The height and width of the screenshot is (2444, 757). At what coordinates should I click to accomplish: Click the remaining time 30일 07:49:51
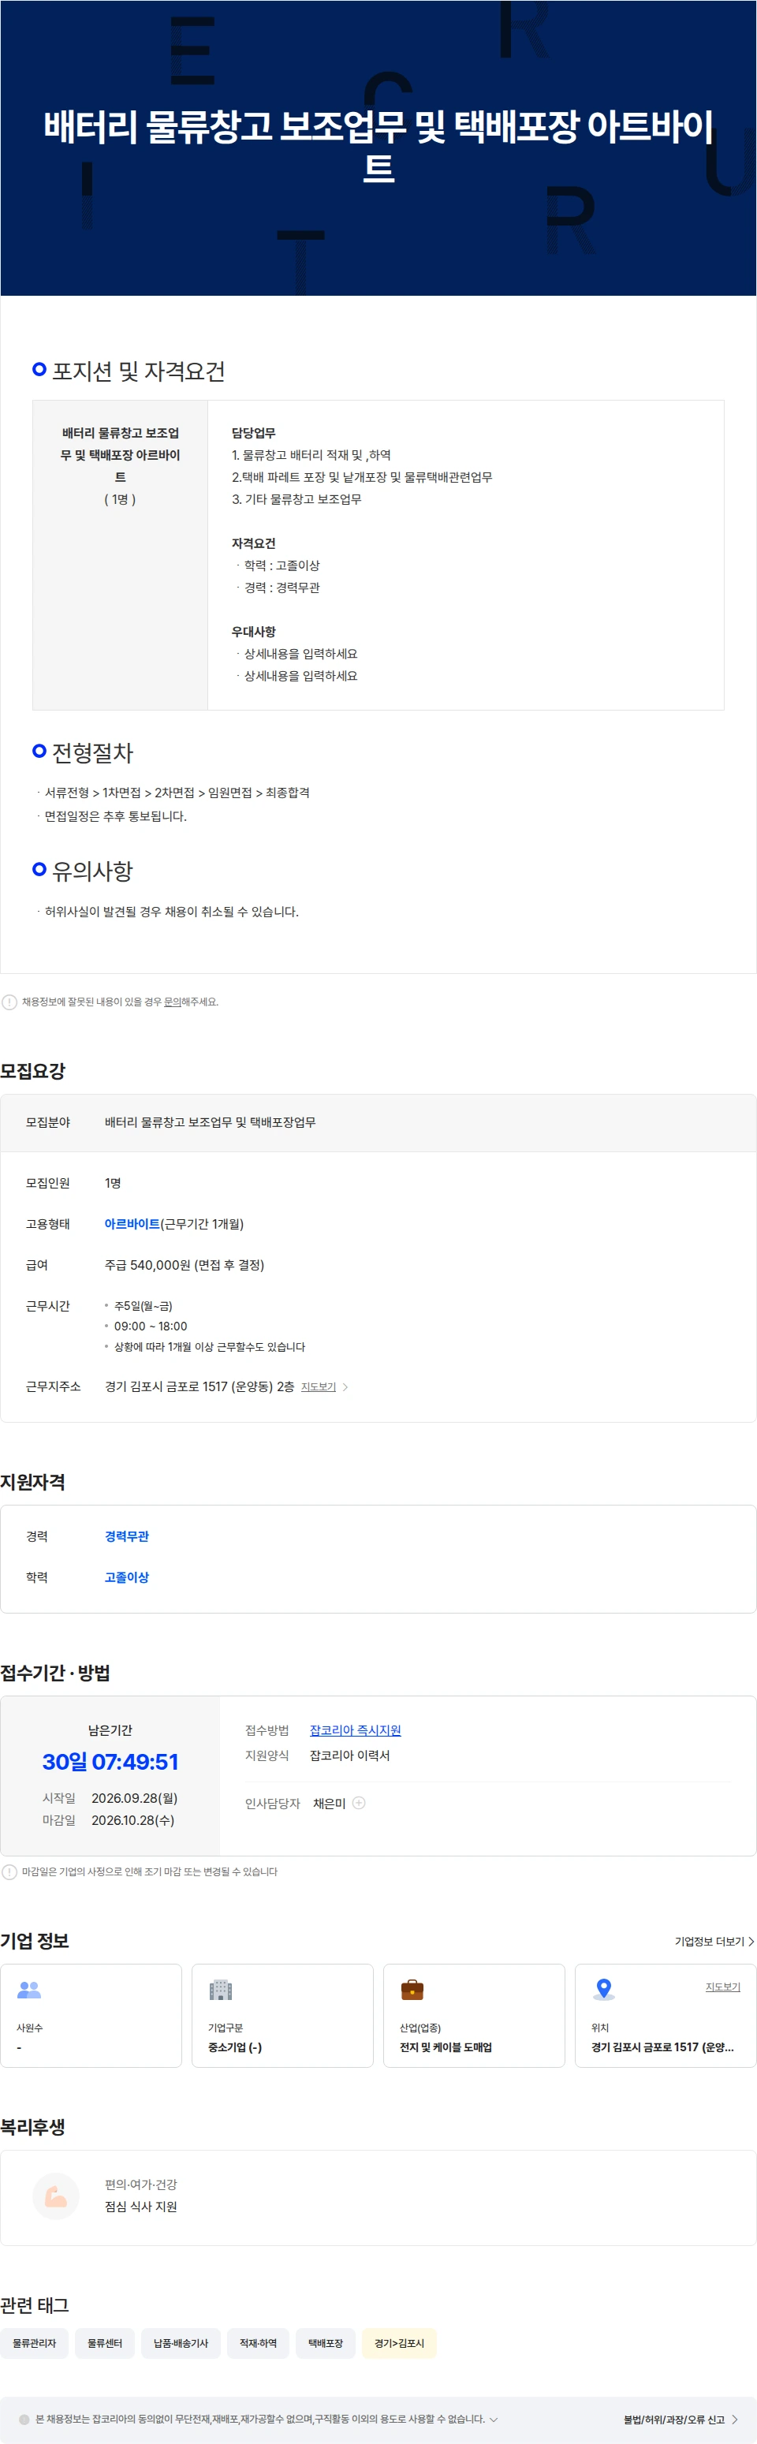coord(110,1761)
